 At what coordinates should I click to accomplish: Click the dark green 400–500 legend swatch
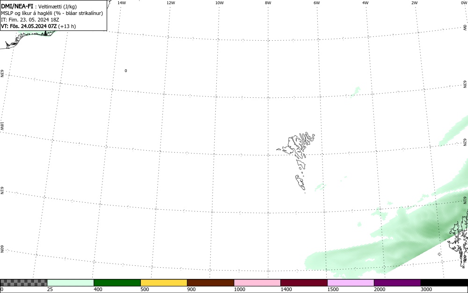pos(117,283)
